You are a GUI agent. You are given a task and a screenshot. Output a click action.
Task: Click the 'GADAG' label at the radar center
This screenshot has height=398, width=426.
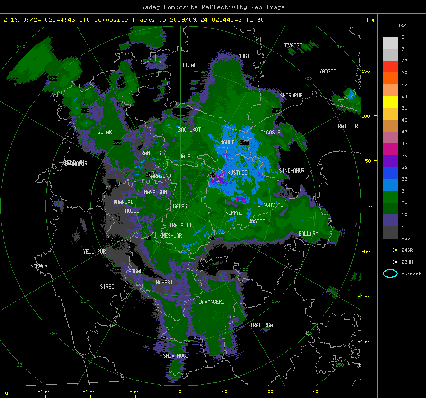[x=180, y=206]
